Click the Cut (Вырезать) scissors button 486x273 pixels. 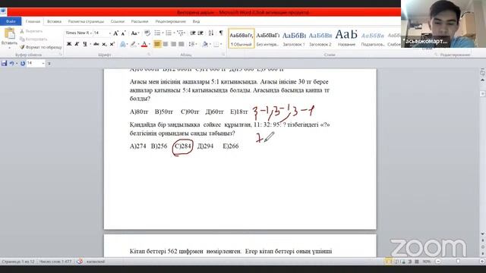(x=31, y=31)
